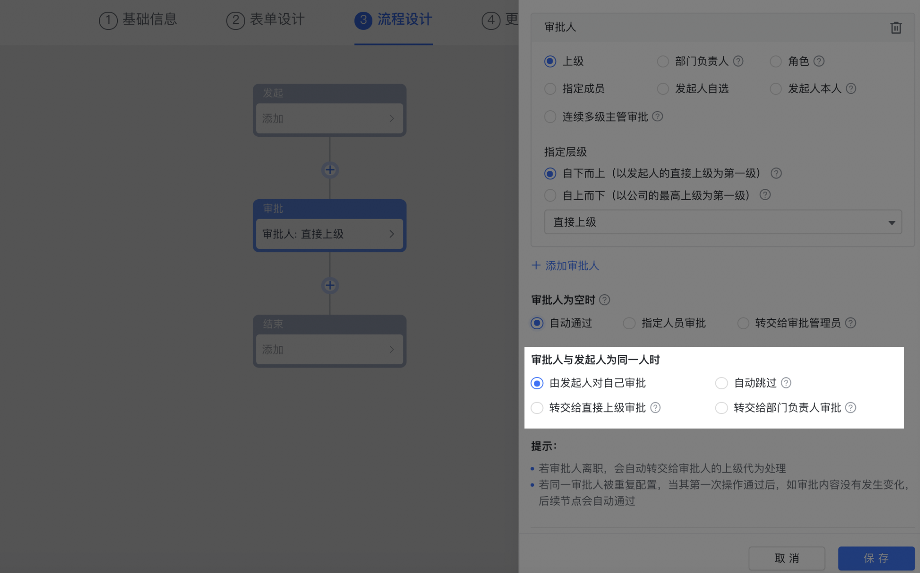Click help icon next to 部门负责人
The height and width of the screenshot is (573, 920).
[738, 61]
